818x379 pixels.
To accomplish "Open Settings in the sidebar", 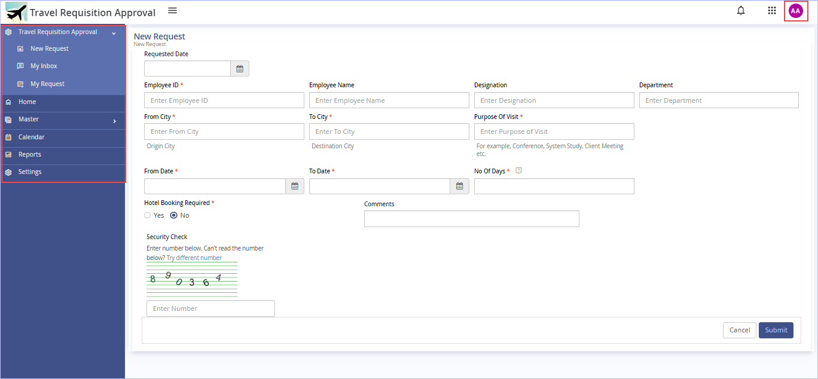I will [30, 172].
